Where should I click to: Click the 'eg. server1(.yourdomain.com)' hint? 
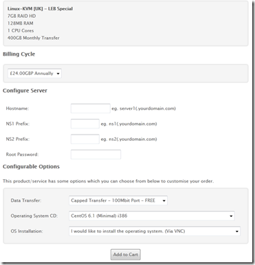point(144,108)
